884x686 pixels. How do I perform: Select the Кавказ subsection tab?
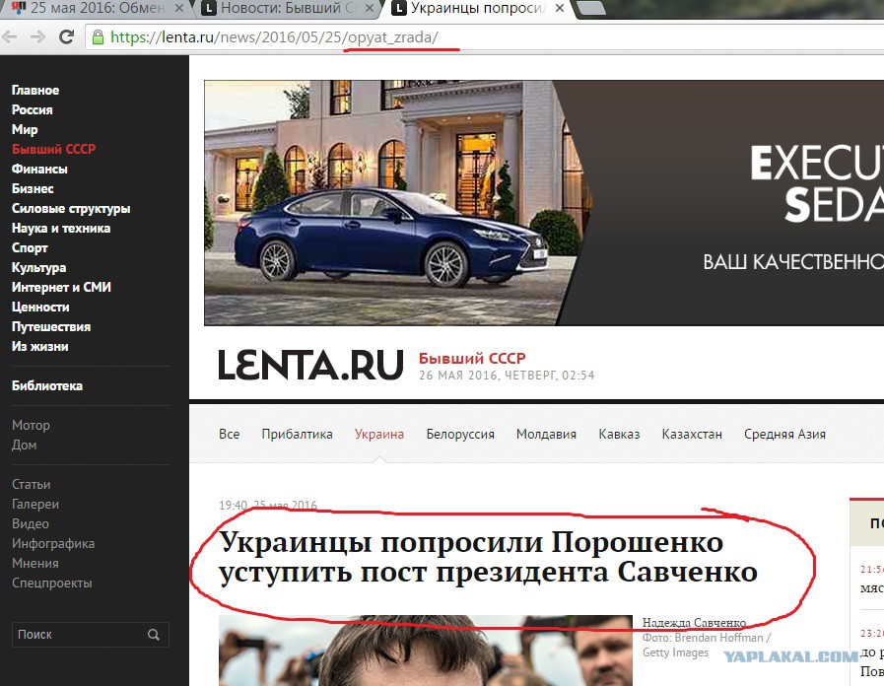[619, 434]
